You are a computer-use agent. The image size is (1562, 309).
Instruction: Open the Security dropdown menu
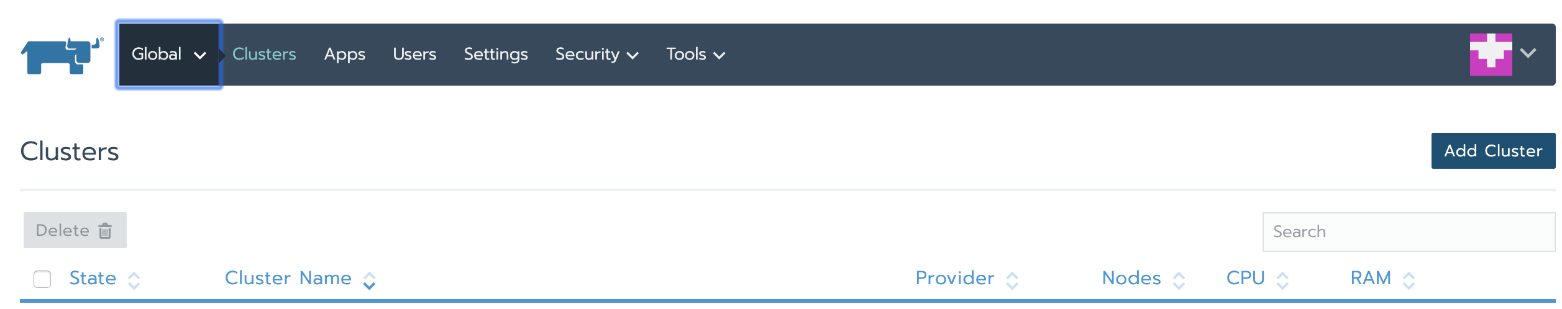(597, 55)
